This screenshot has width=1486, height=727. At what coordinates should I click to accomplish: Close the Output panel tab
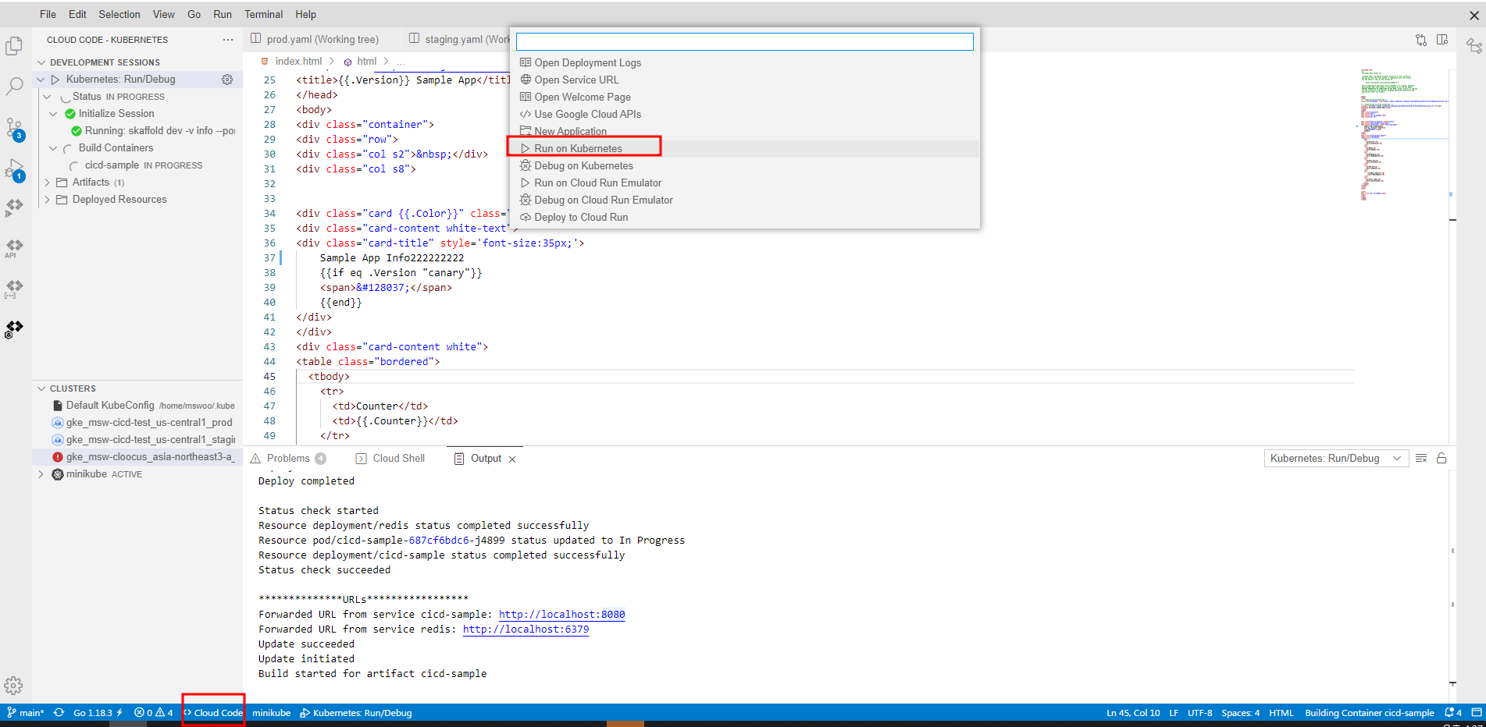point(512,459)
